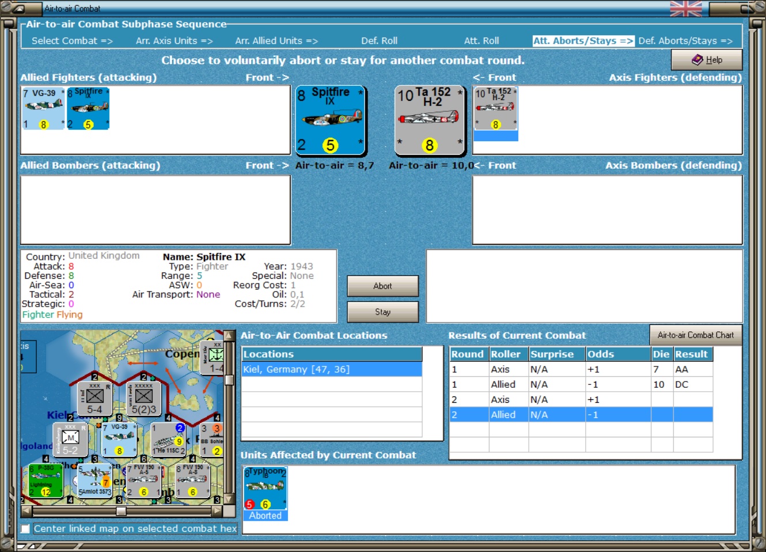Click the VG-39 fighter counter on the map

click(x=119, y=439)
